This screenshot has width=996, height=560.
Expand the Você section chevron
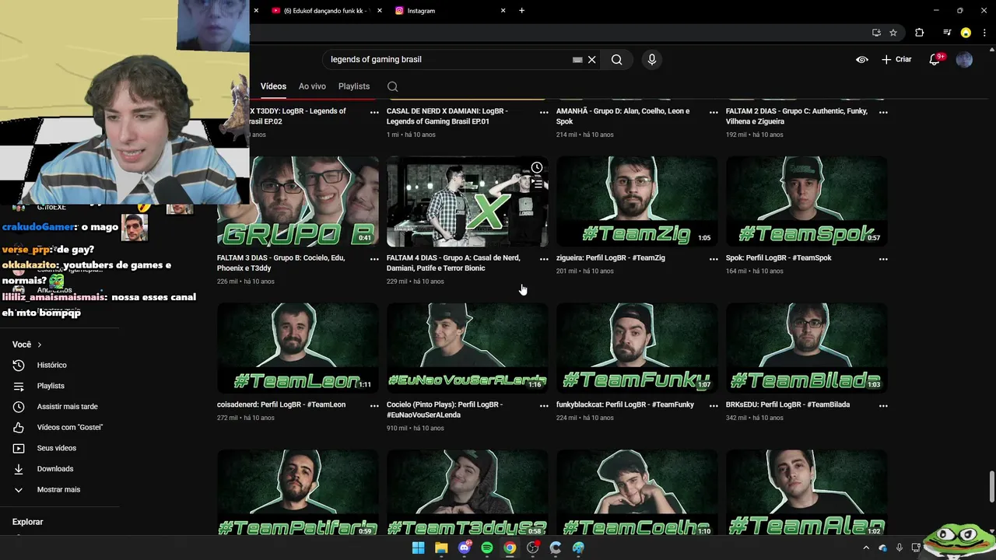pyautogui.click(x=40, y=345)
